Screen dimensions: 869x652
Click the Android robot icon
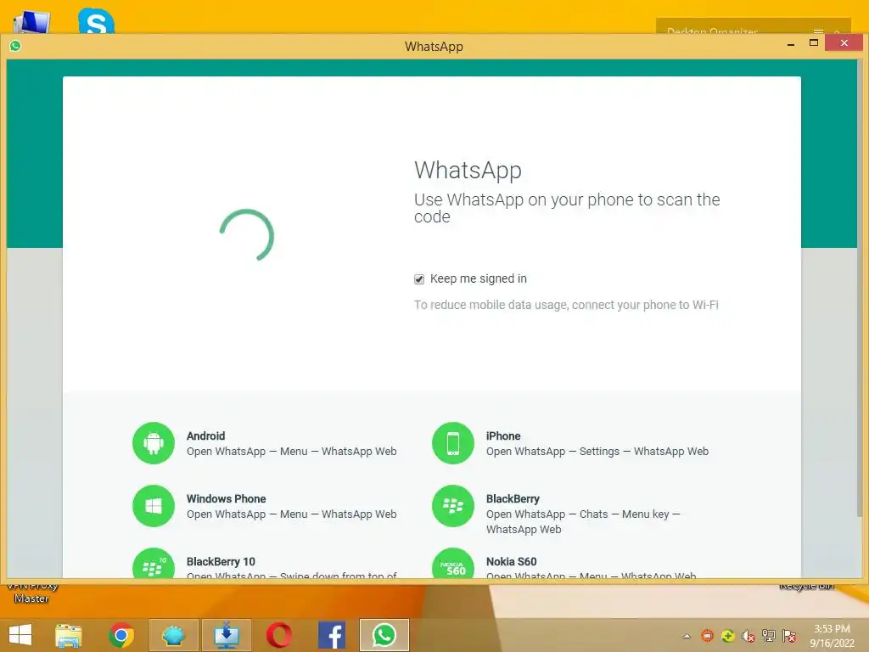(154, 443)
